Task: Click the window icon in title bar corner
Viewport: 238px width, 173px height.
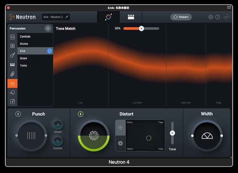Action: pos(229,7)
